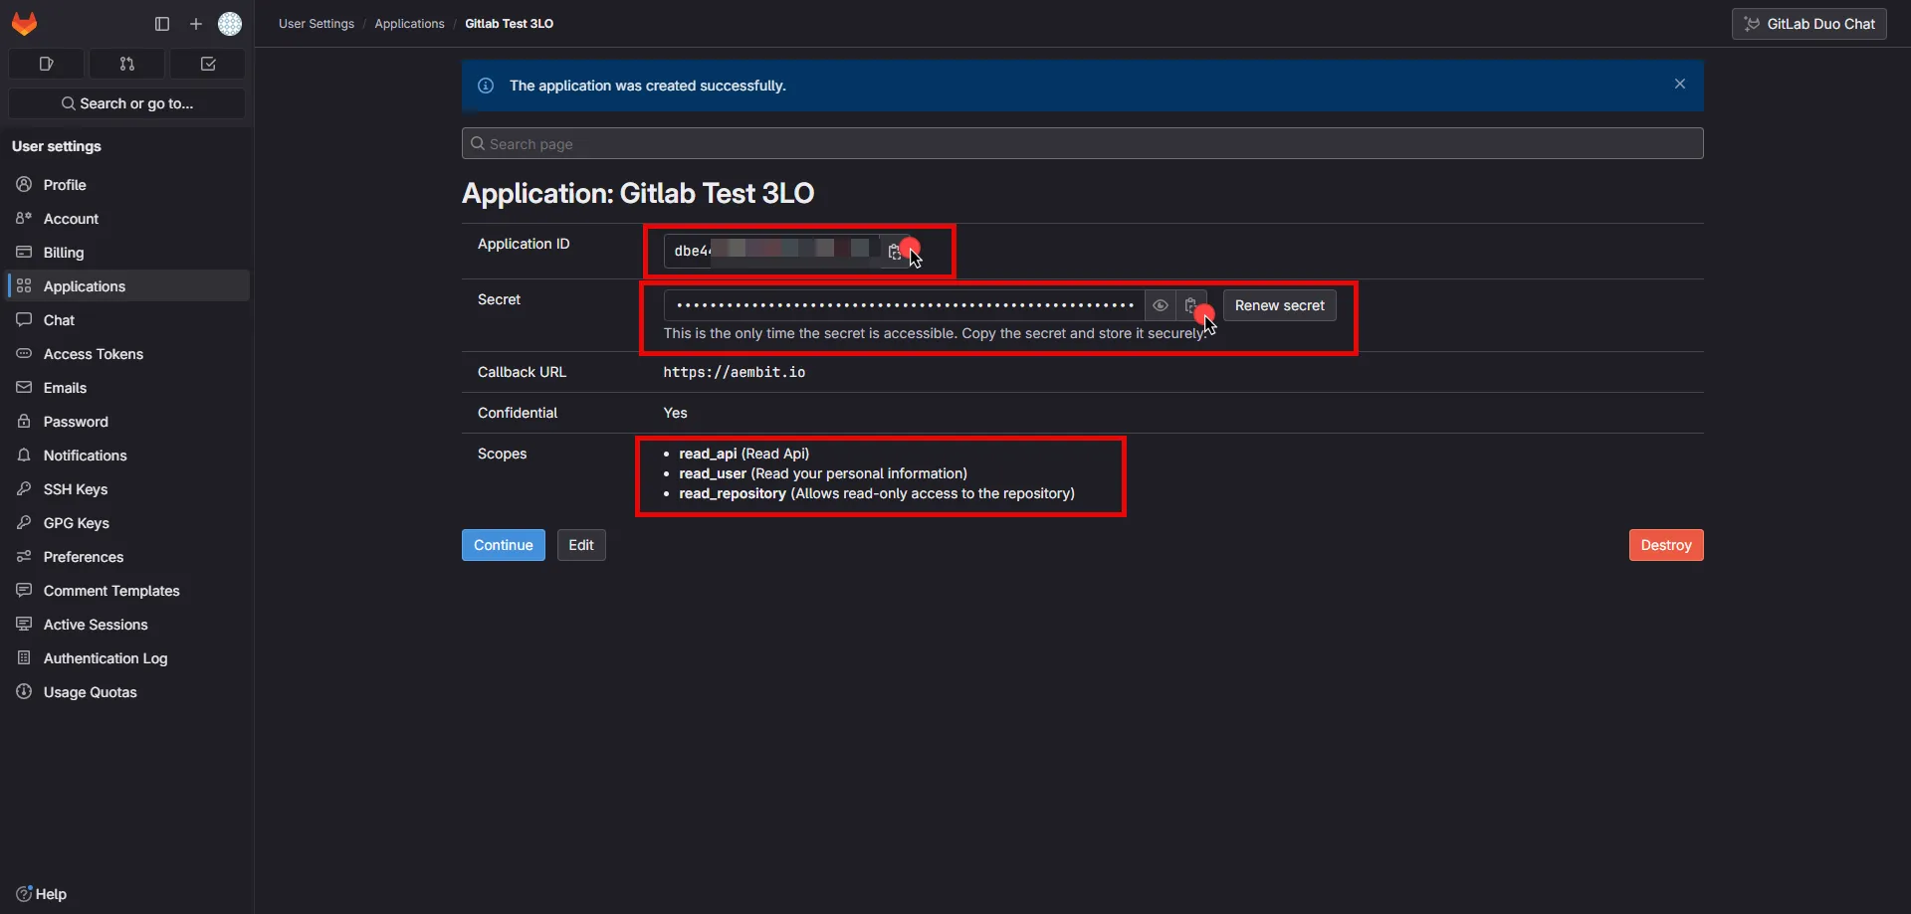Copy the Application ID with the clipboard icon
The width and height of the screenshot is (1911, 914).
point(895,252)
